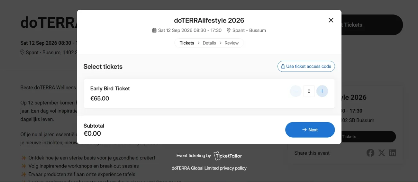Click the Early Bird Ticket quantity field
Image resolution: width=418 pixels, height=182 pixels.
pyautogui.click(x=309, y=91)
